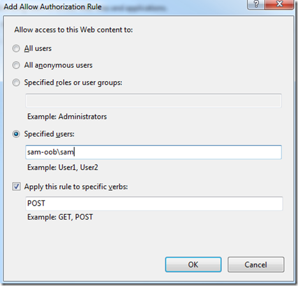Click the Apply this rule to specific verbs label
Viewport: 298px width, 286px height.
click(76, 186)
